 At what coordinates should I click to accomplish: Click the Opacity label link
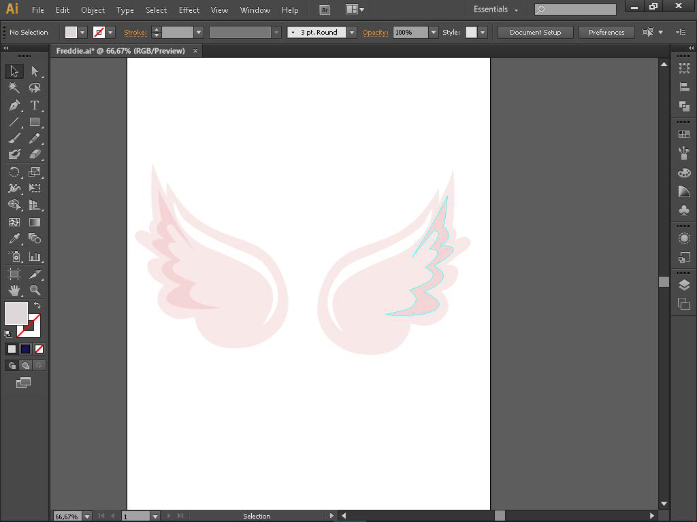[375, 33]
